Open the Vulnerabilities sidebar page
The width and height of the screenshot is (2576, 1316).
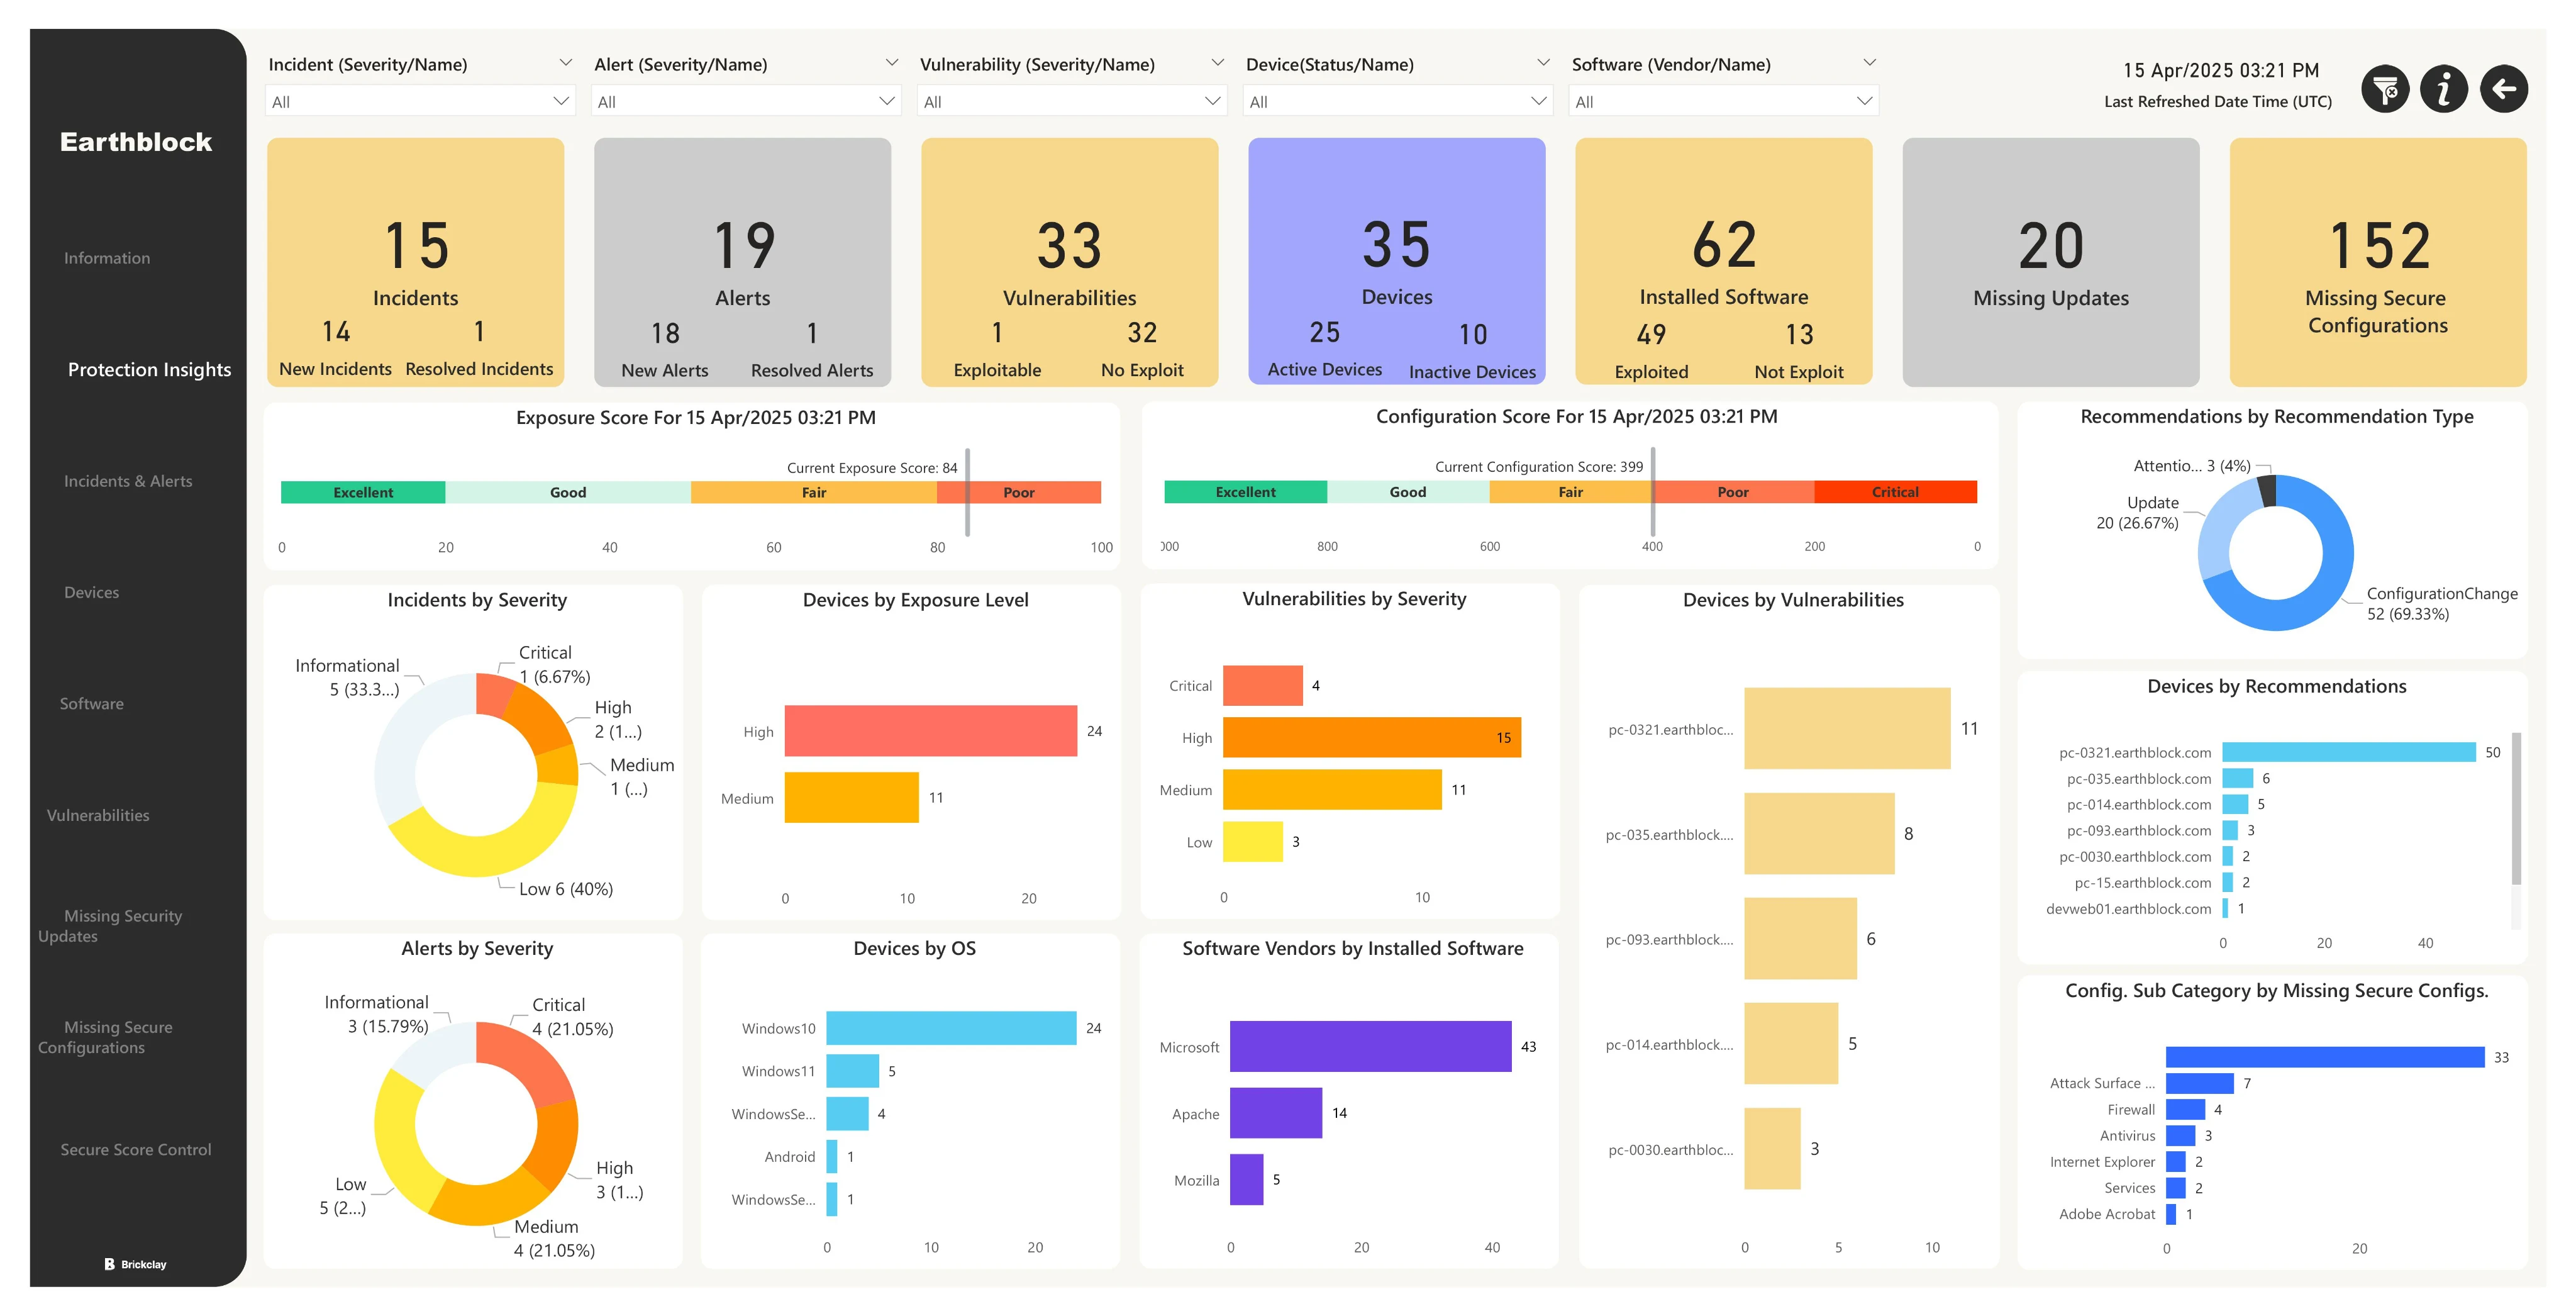click(98, 815)
